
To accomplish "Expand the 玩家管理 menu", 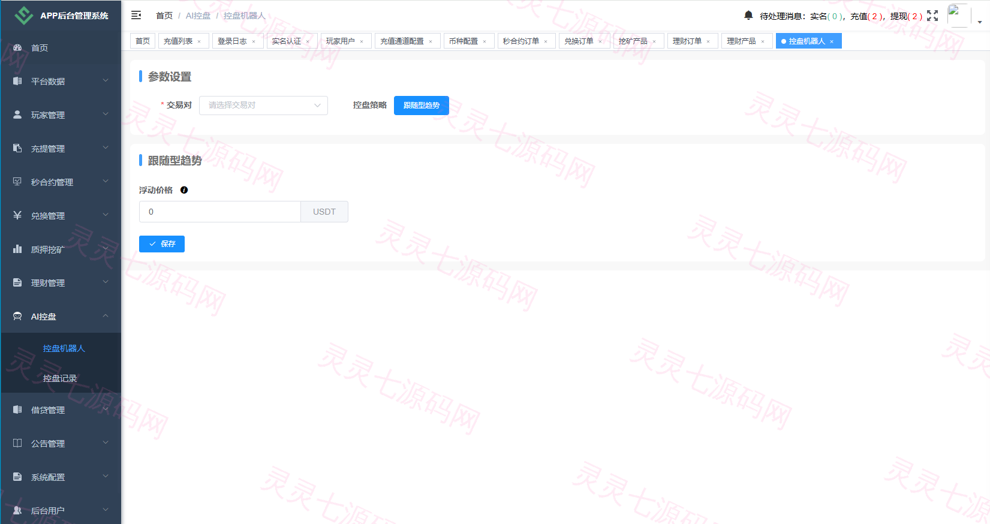I will pos(61,115).
